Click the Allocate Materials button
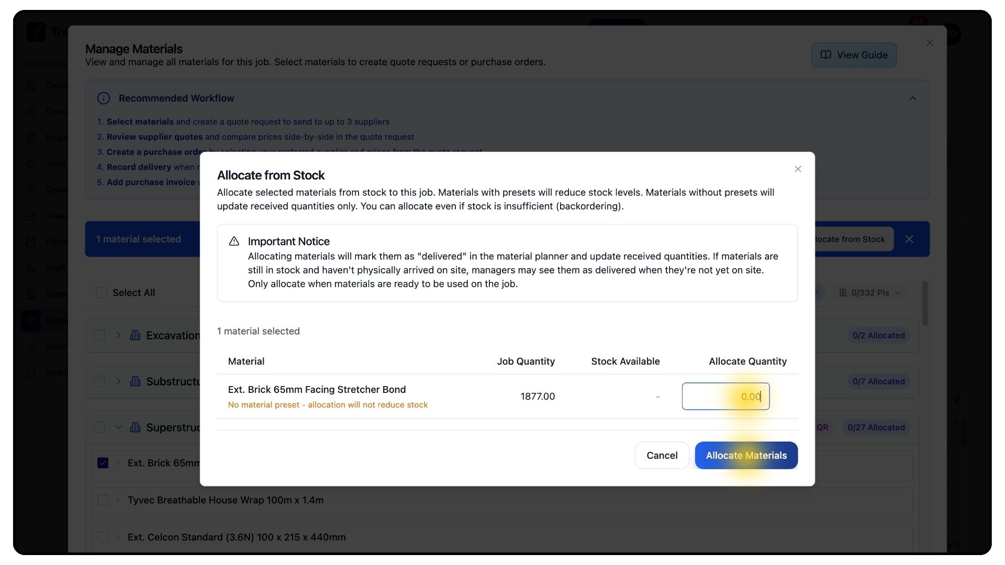The width and height of the screenshot is (1005, 565). 746,455
